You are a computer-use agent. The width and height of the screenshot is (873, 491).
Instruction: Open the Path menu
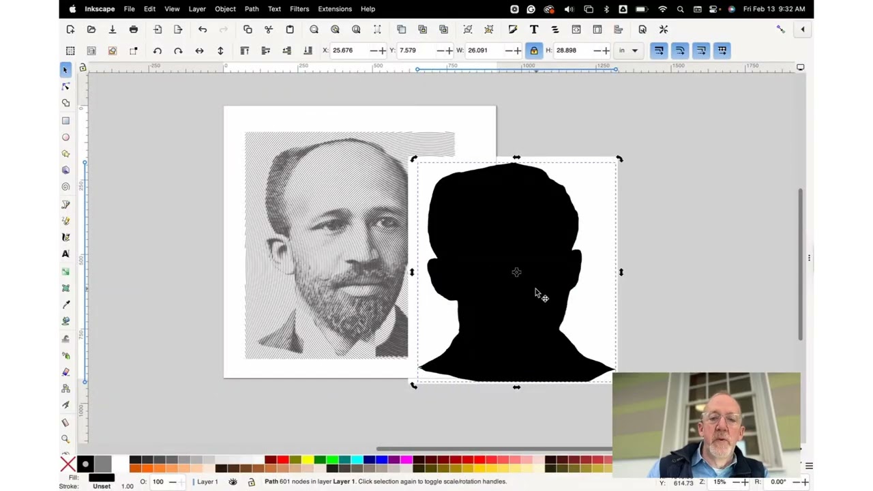[252, 9]
